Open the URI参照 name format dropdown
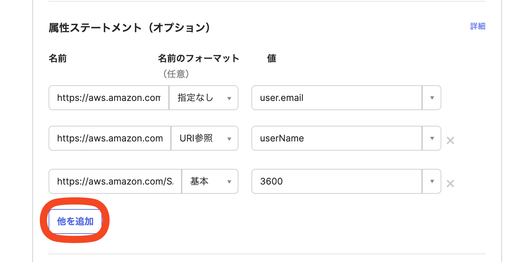 [205, 138]
